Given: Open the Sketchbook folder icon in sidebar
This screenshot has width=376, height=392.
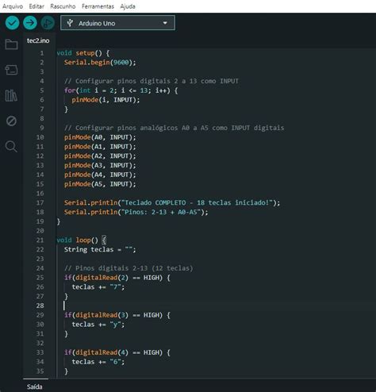Looking at the screenshot, I should tap(11, 44).
